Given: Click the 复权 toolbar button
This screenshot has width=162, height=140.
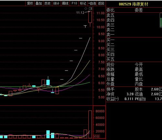Looking at the screenshot, I should pyautogui.click(x=30, y=3).
